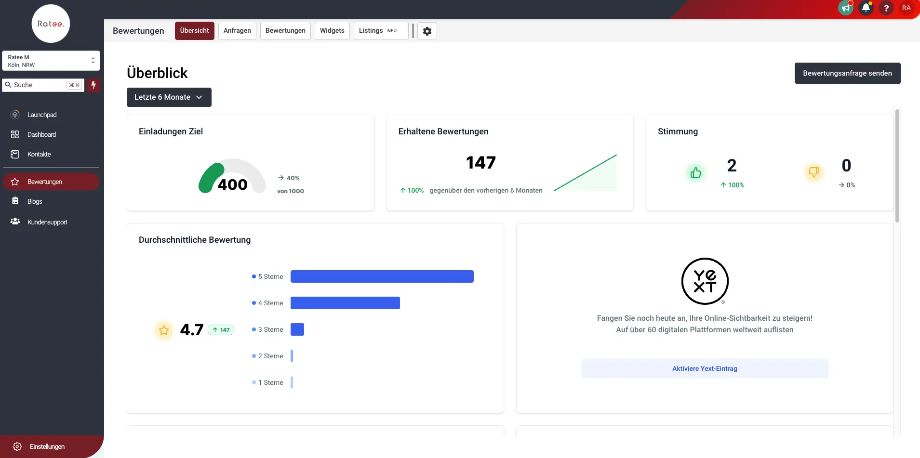Viewport: 920px width, 458px height.
Task: Click the 4 Sterne rating bar
Action: pyautogui.click(x=345, y=303)
